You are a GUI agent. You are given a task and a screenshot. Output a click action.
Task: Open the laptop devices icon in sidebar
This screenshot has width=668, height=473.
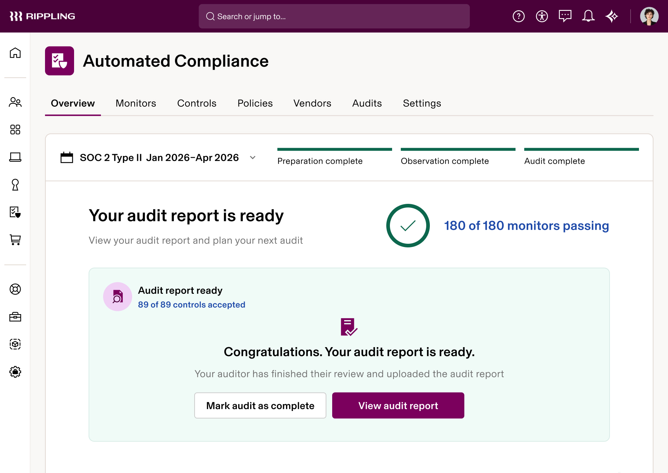coord(15,157)
